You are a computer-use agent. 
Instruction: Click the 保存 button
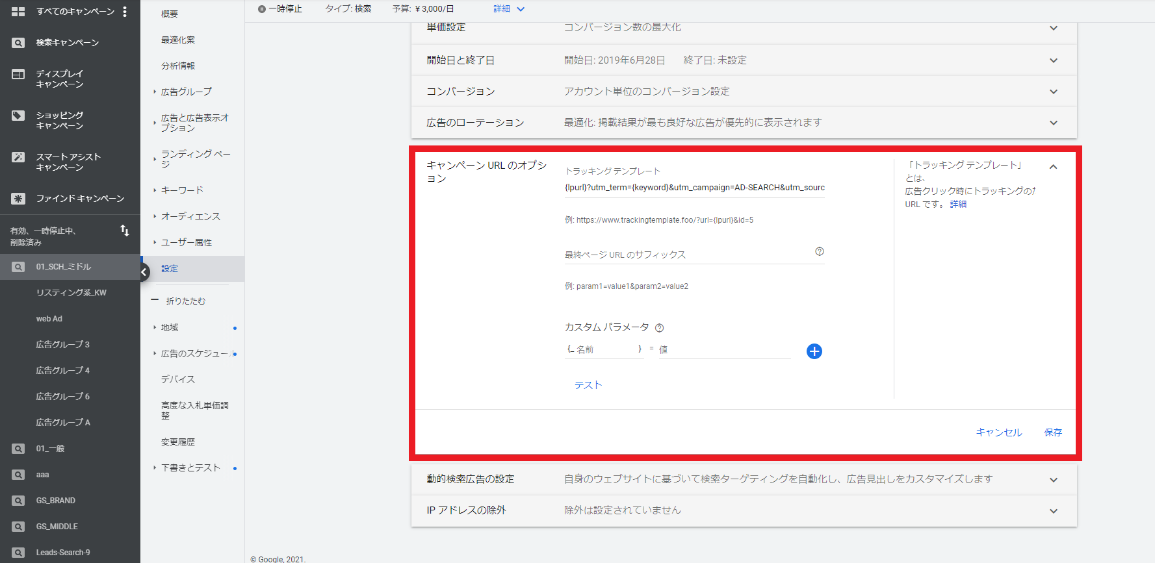(x=1053, y=432)
